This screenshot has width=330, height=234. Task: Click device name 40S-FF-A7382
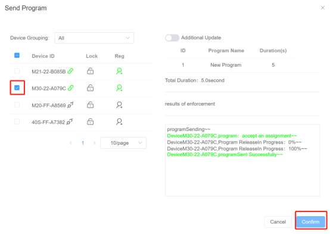click(x=48, y=122)
